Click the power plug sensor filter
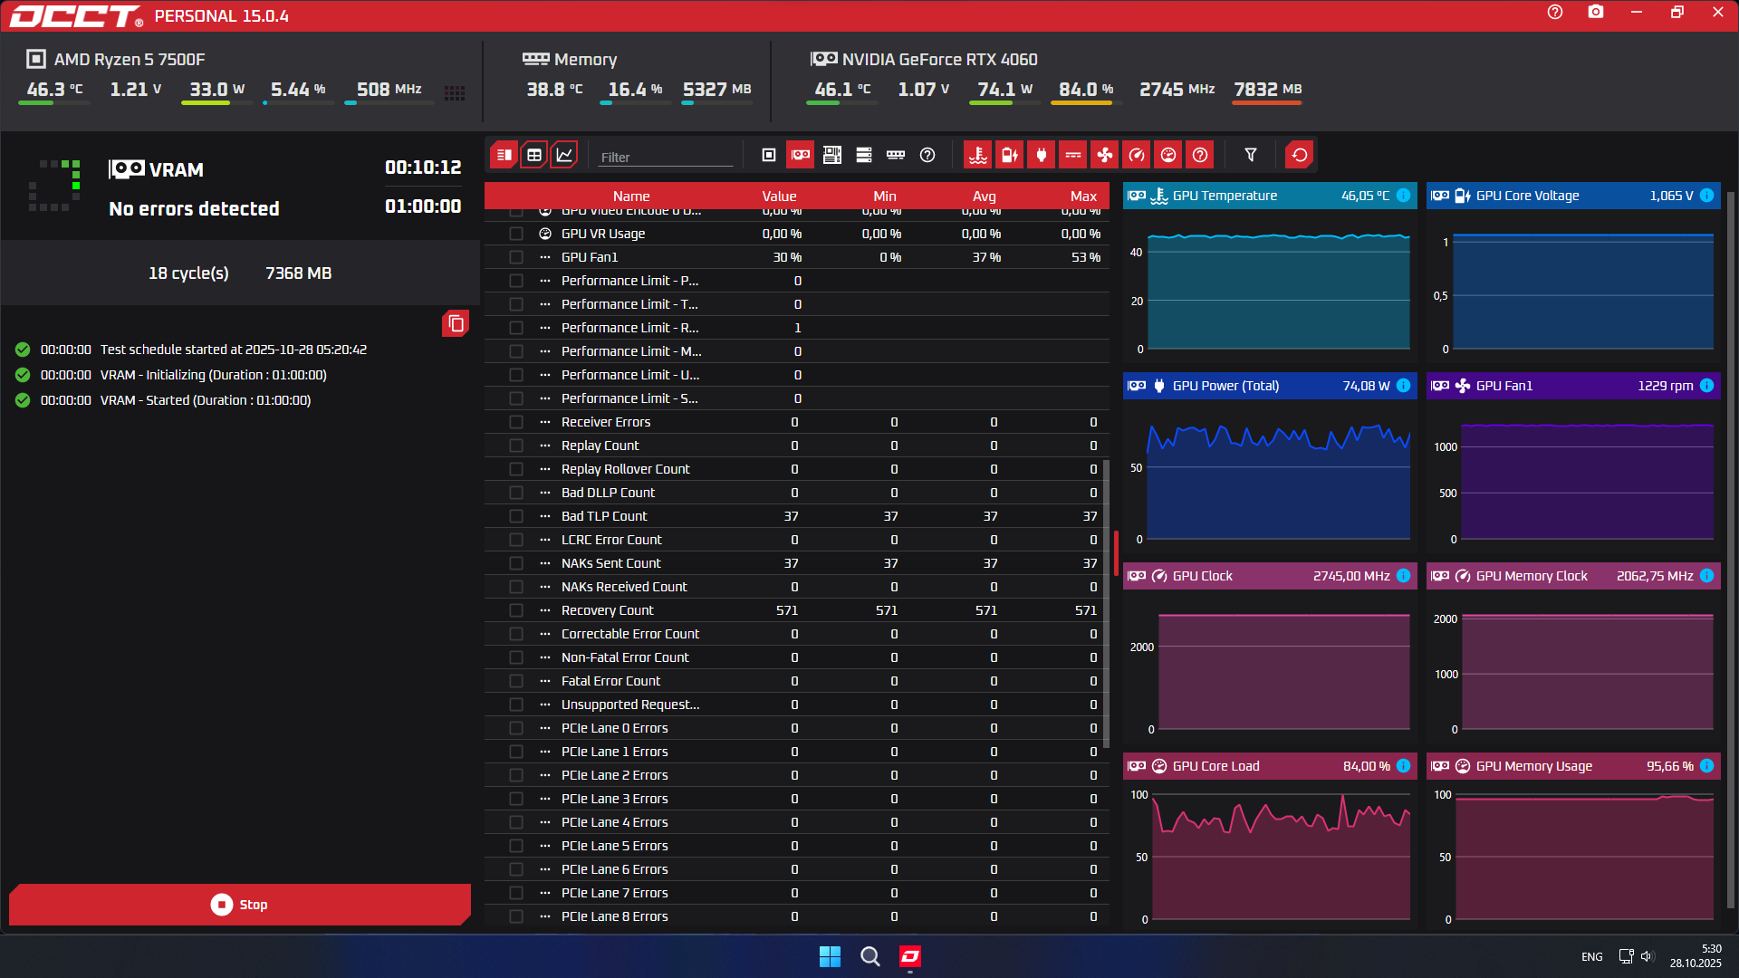Image resolution: width=1739 pixels, height=978 pixels. click(x=1042, y=155)
